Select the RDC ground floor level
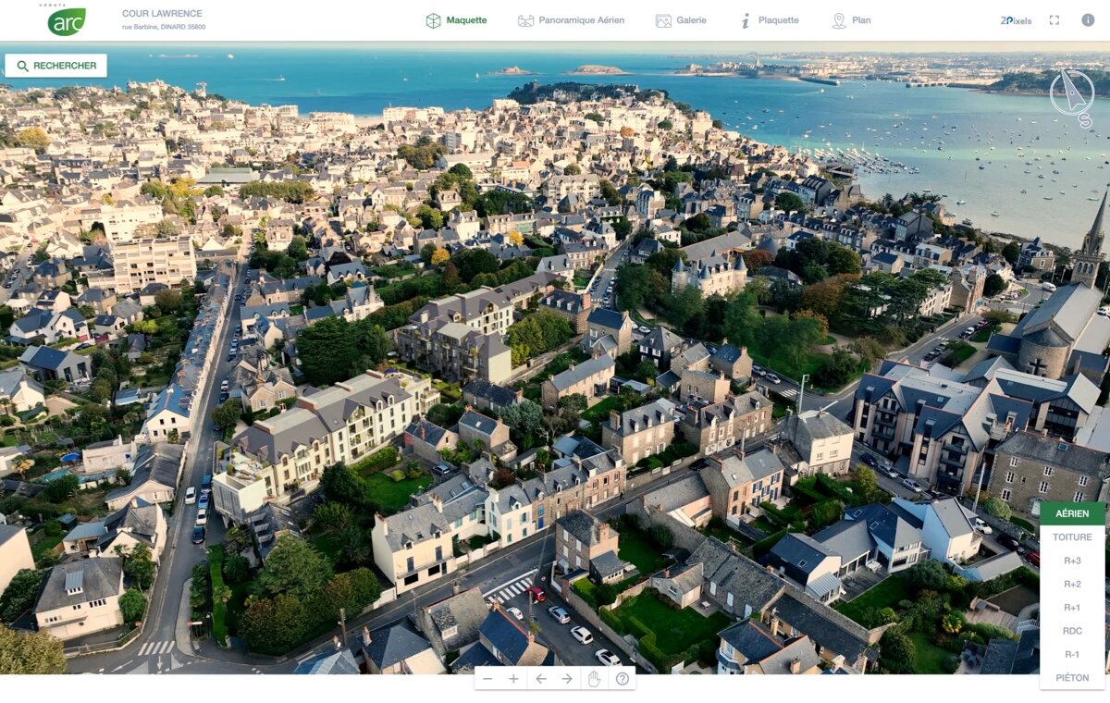 pyautogui.click(x=1072, y=631)
